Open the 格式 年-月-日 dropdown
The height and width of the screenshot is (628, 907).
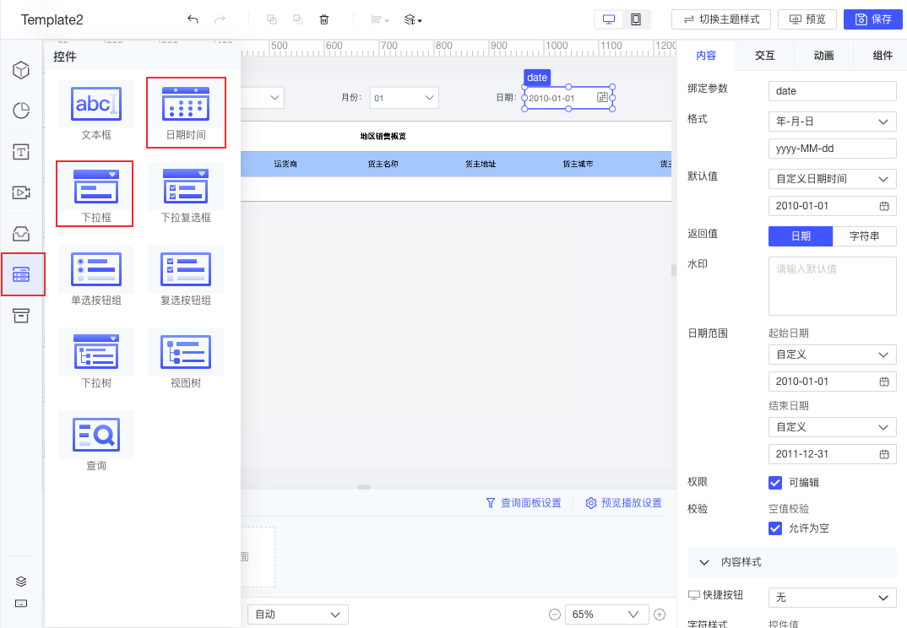[x=833, y=122]
